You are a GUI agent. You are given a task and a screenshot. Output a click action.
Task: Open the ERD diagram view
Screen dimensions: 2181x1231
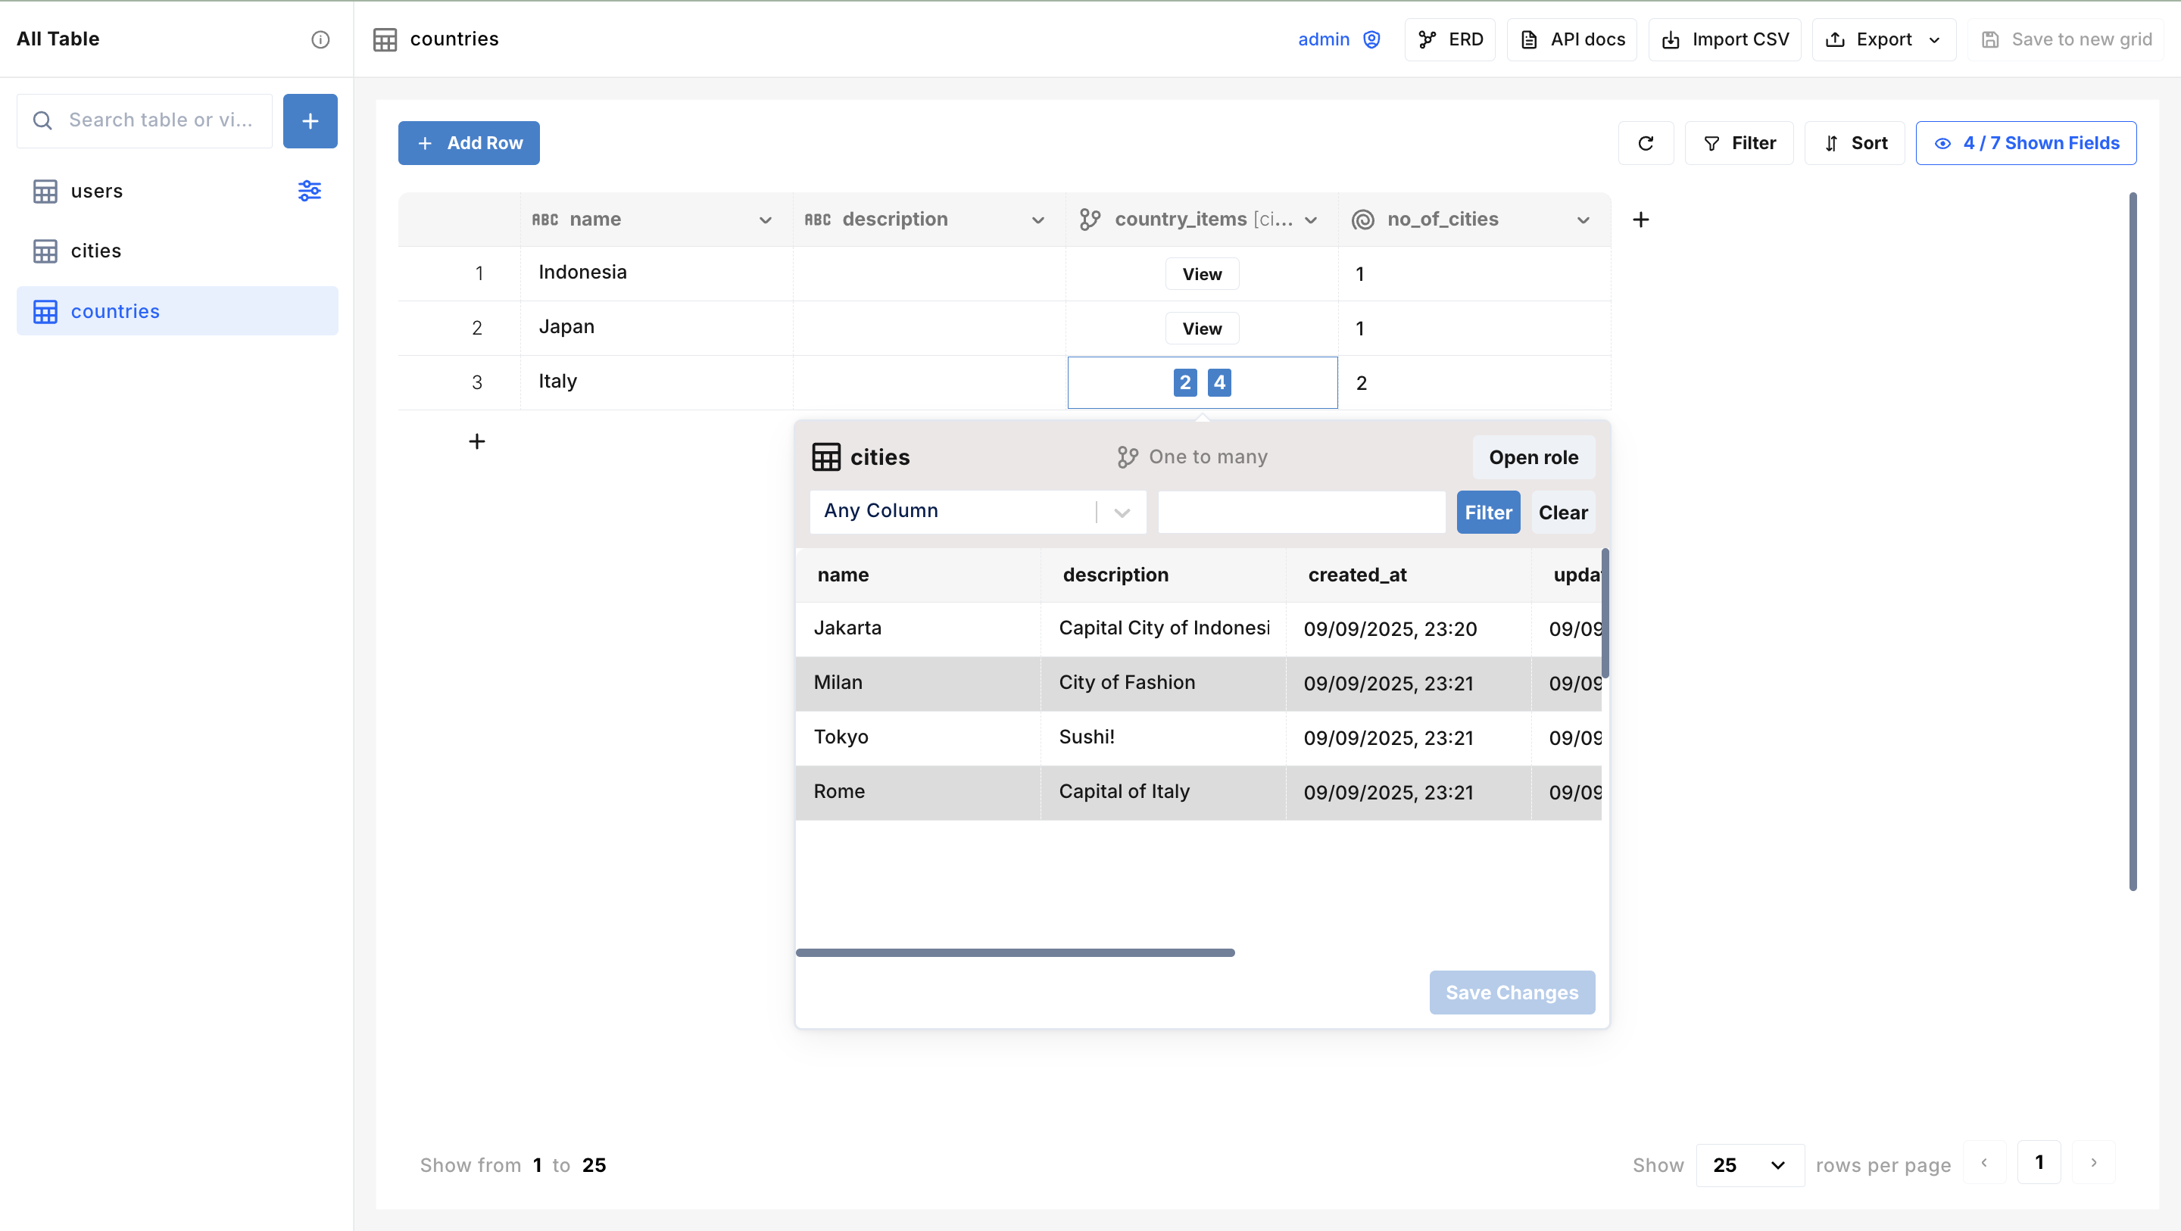[x=1449, y=39]
